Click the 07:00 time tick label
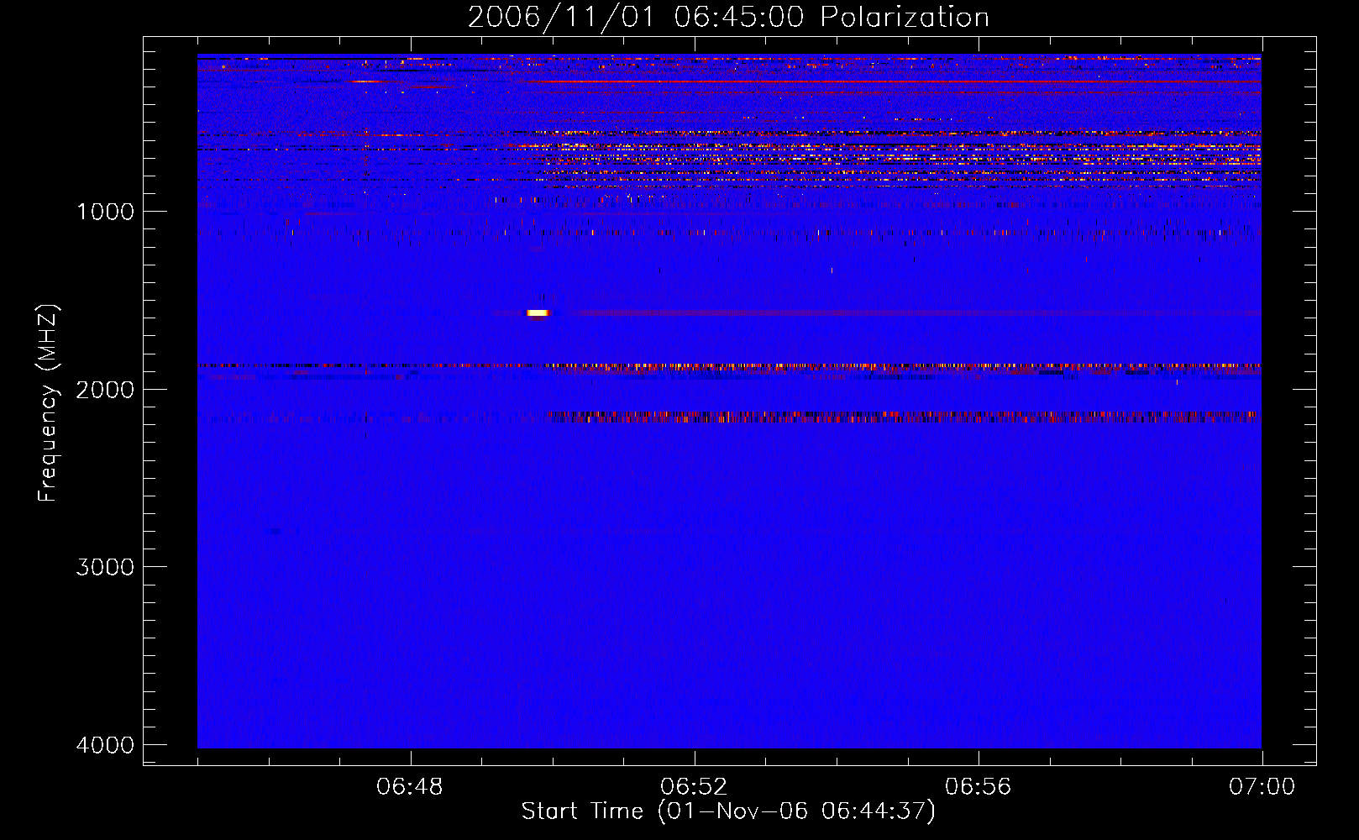Viewport: 1359px width, 840px height. [1262, 787]
